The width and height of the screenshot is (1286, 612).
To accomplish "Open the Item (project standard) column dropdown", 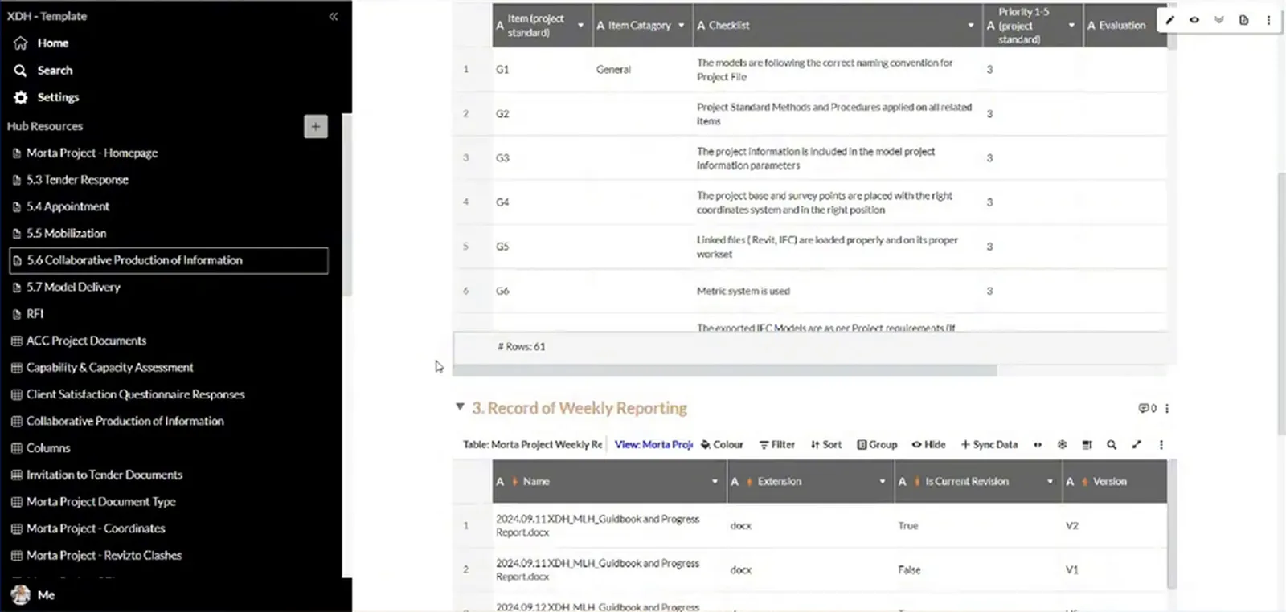I will [580, 26].
